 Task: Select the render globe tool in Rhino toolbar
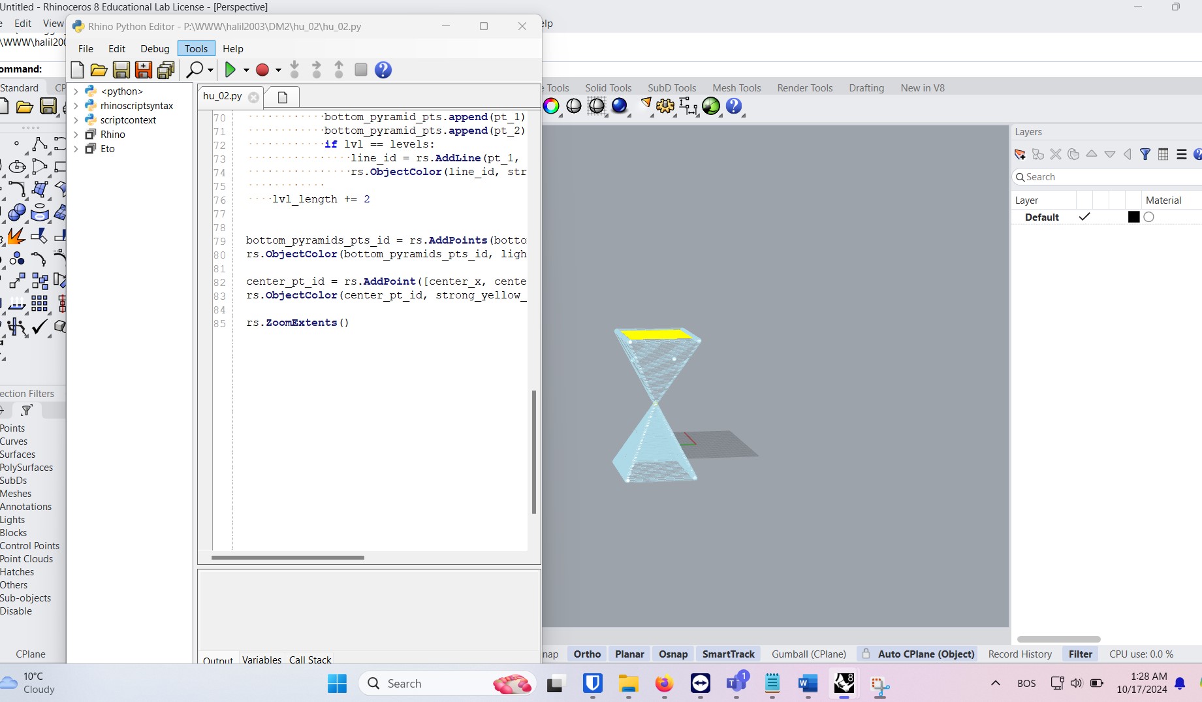[711, 106]
